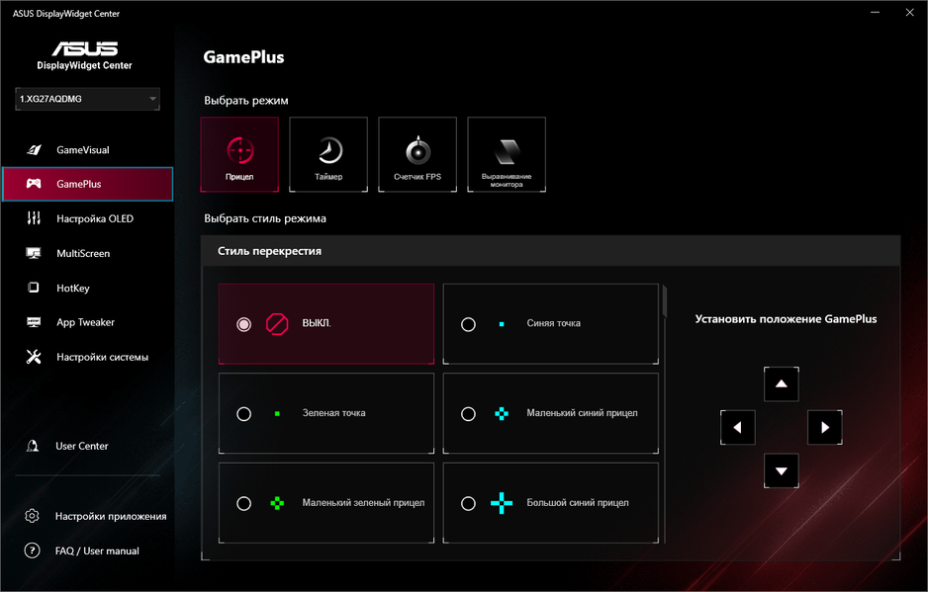Select the Синяя точка radio button
This screenshot has height=592, width=928.
(468, 324)
